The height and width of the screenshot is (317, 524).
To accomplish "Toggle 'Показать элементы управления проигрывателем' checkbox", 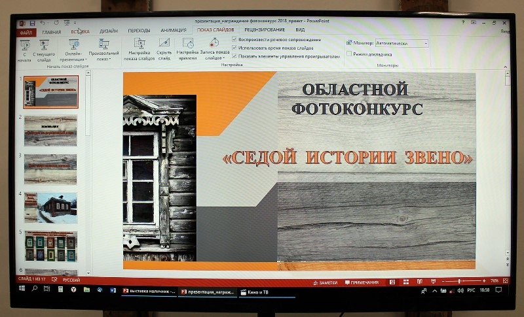I will click(234, 56).
